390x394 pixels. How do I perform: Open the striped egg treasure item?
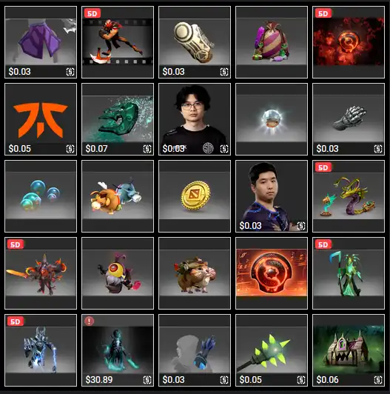click(x=272, y=42)
